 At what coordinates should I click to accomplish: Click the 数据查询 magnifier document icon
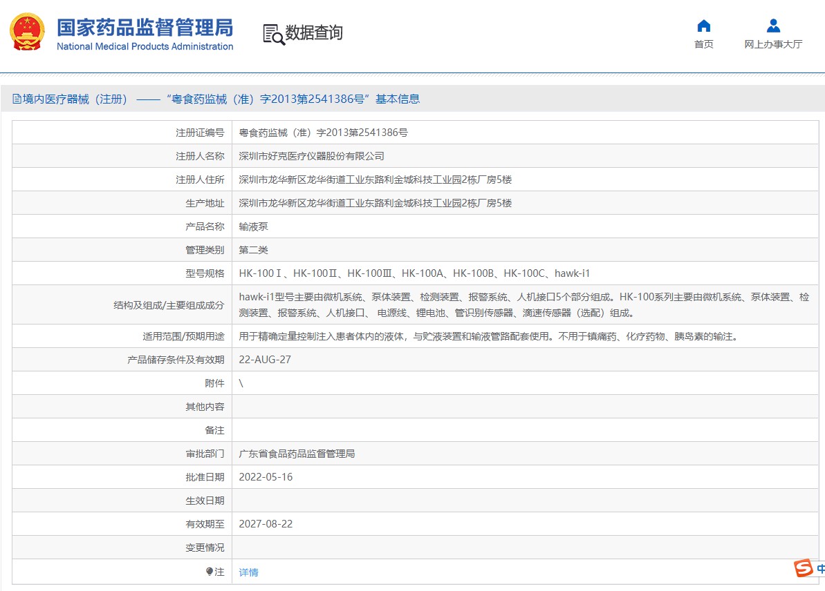pos(274,34)
